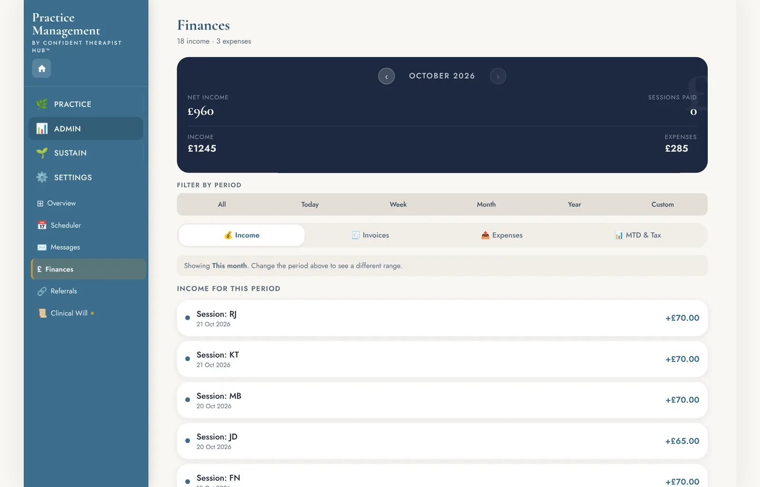Open the Scheduler page

click(x=88, y=225)
